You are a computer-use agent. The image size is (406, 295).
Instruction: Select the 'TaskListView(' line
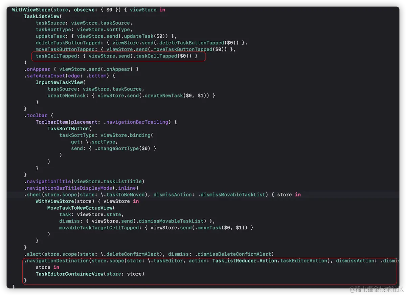43,16
